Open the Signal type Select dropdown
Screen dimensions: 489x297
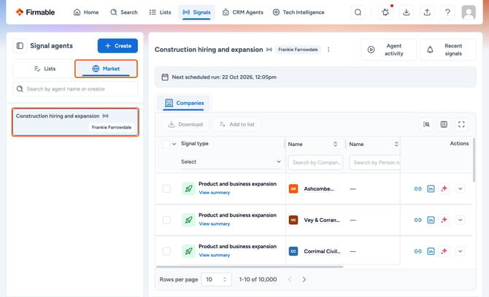point(231,162)
